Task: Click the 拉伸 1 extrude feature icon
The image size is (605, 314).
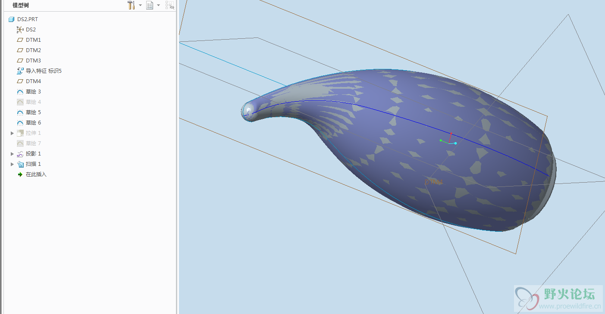Action: (20, 133)
